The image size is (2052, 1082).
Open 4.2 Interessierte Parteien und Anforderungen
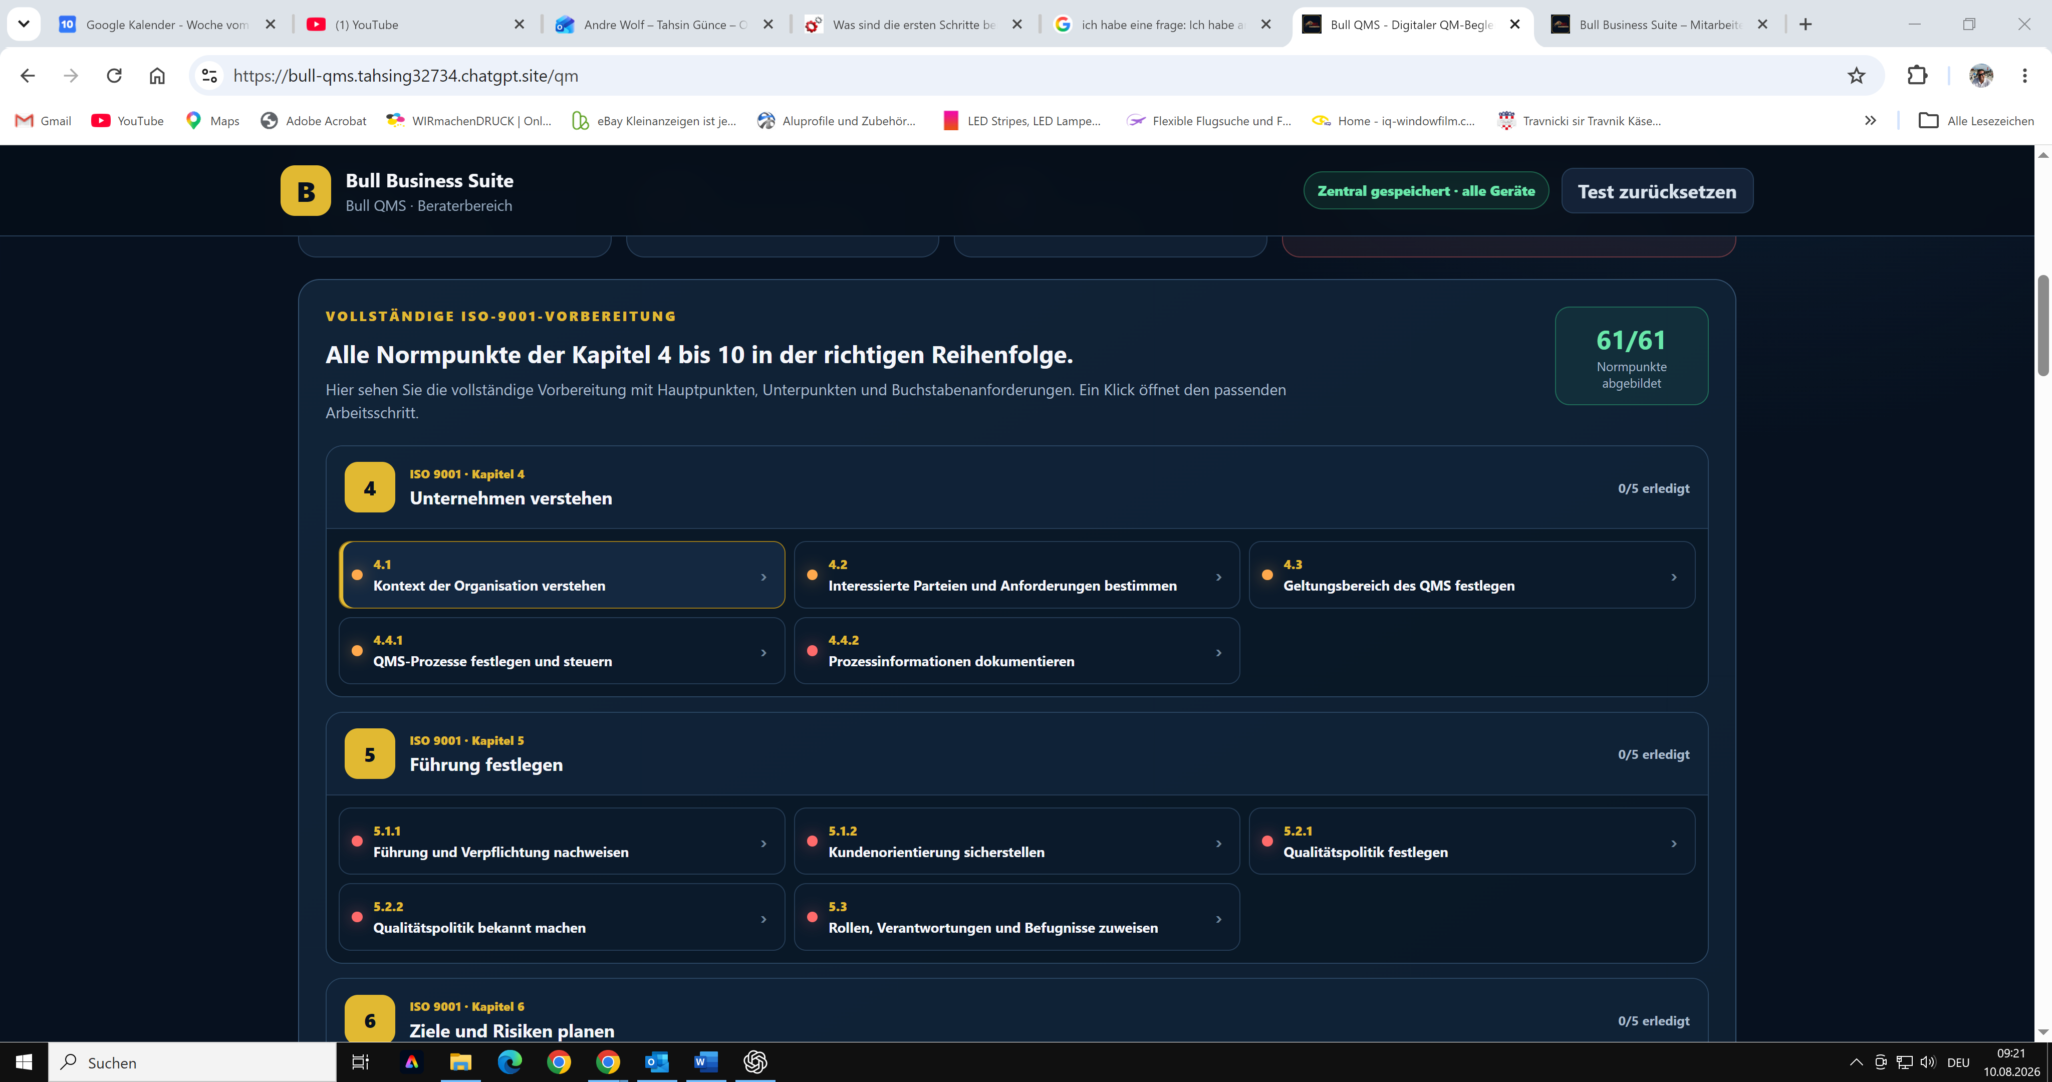1016,575
